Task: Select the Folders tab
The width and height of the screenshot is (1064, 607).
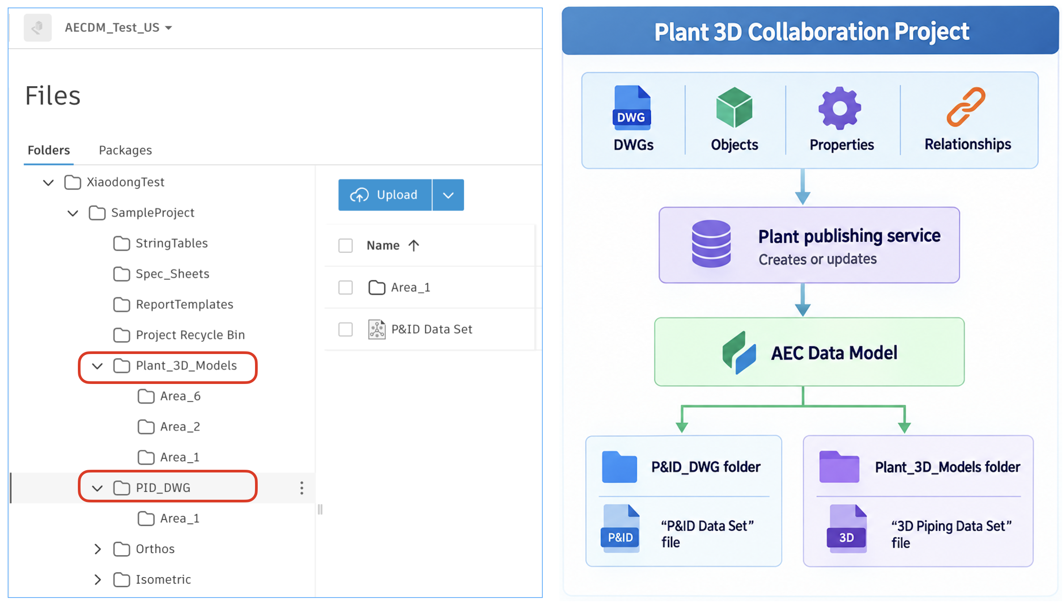Action: click(49, 150)
